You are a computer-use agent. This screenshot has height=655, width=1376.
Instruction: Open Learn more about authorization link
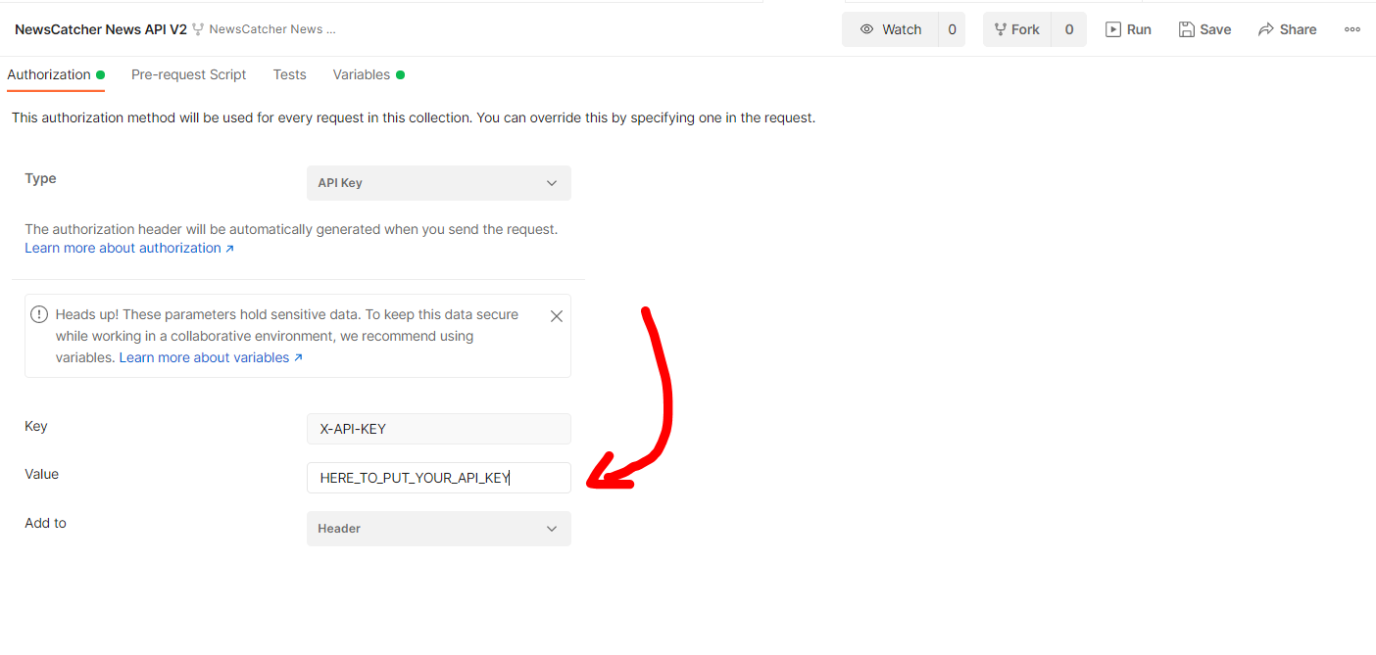[129, 248]
